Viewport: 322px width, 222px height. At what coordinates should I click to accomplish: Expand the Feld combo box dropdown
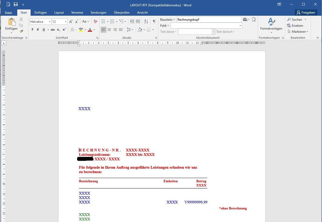click(240, 25)
